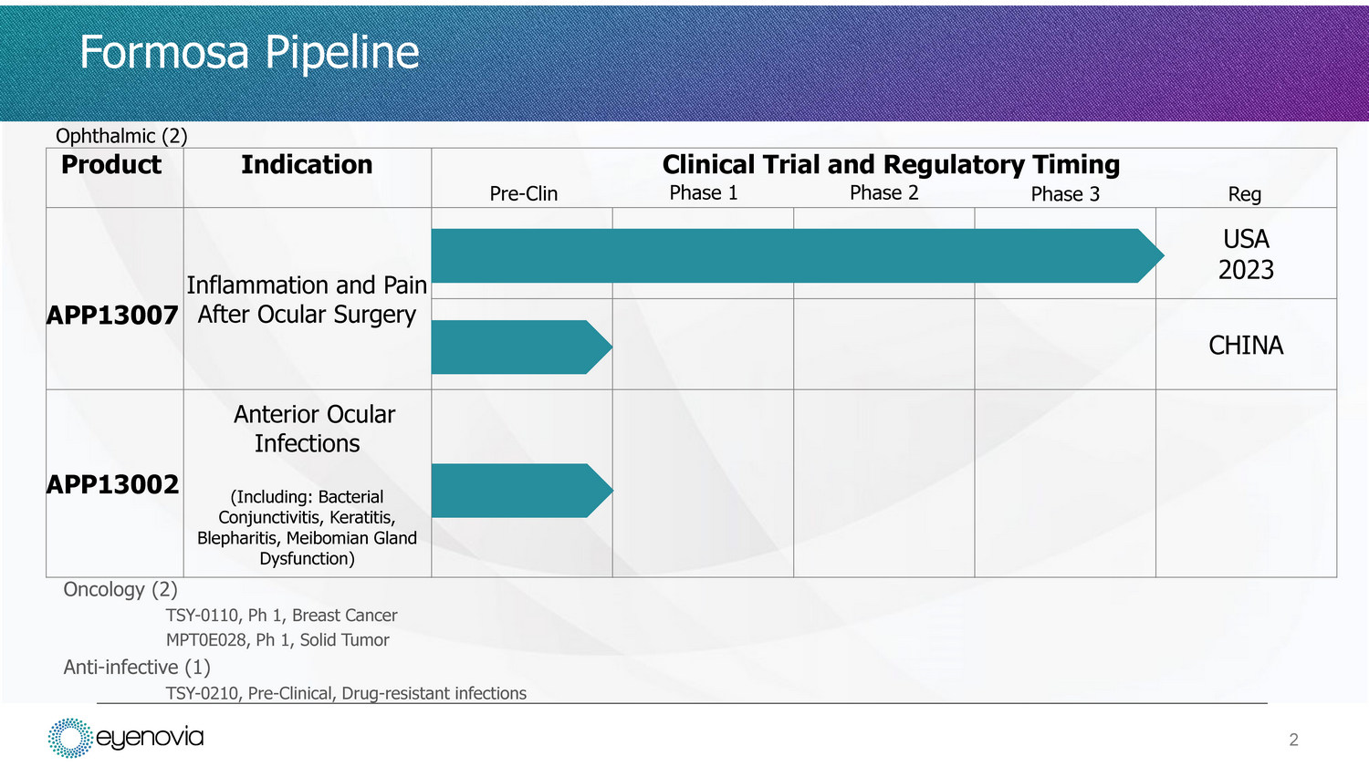Click the Eyenovia logo icon
Screen dimensions: 1369x777
pyautogui.click(x=70, y=738)
